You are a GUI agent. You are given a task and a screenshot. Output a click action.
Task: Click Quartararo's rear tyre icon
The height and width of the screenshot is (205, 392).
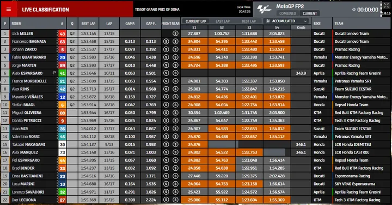tap(175, 57)
